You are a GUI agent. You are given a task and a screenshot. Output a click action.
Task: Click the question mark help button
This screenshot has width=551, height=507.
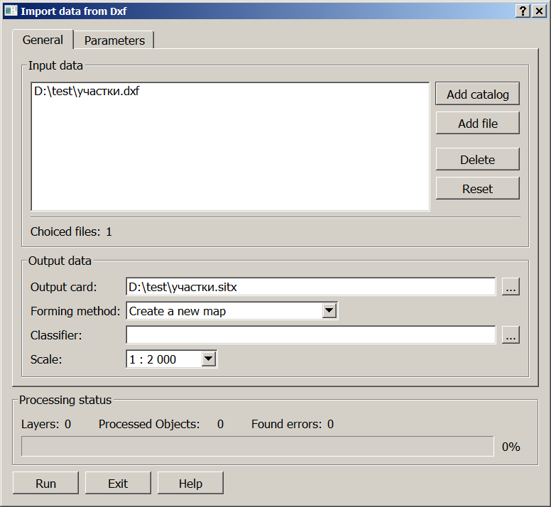pos(523,11)
